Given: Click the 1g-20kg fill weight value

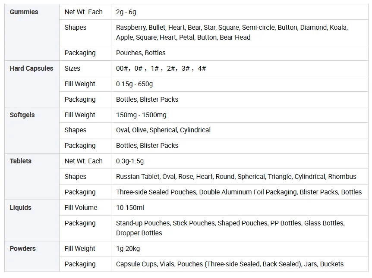Looking at the screenshot, I should click(x=128, y=249).
